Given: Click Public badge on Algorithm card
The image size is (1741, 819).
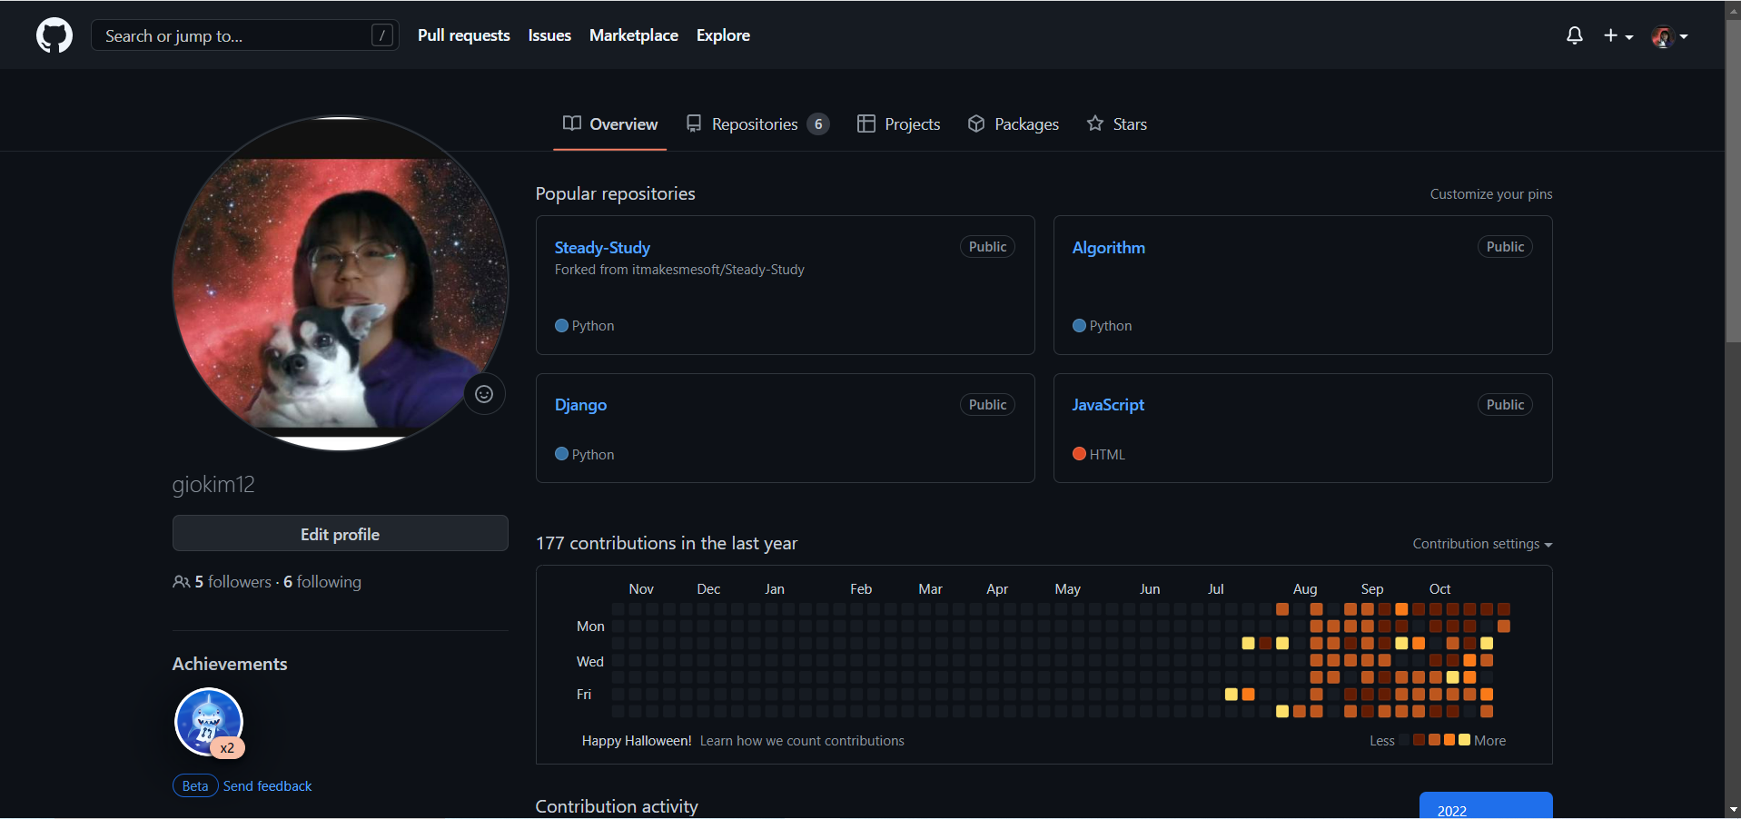Looking at the screenshot, I should (1505, 247).
